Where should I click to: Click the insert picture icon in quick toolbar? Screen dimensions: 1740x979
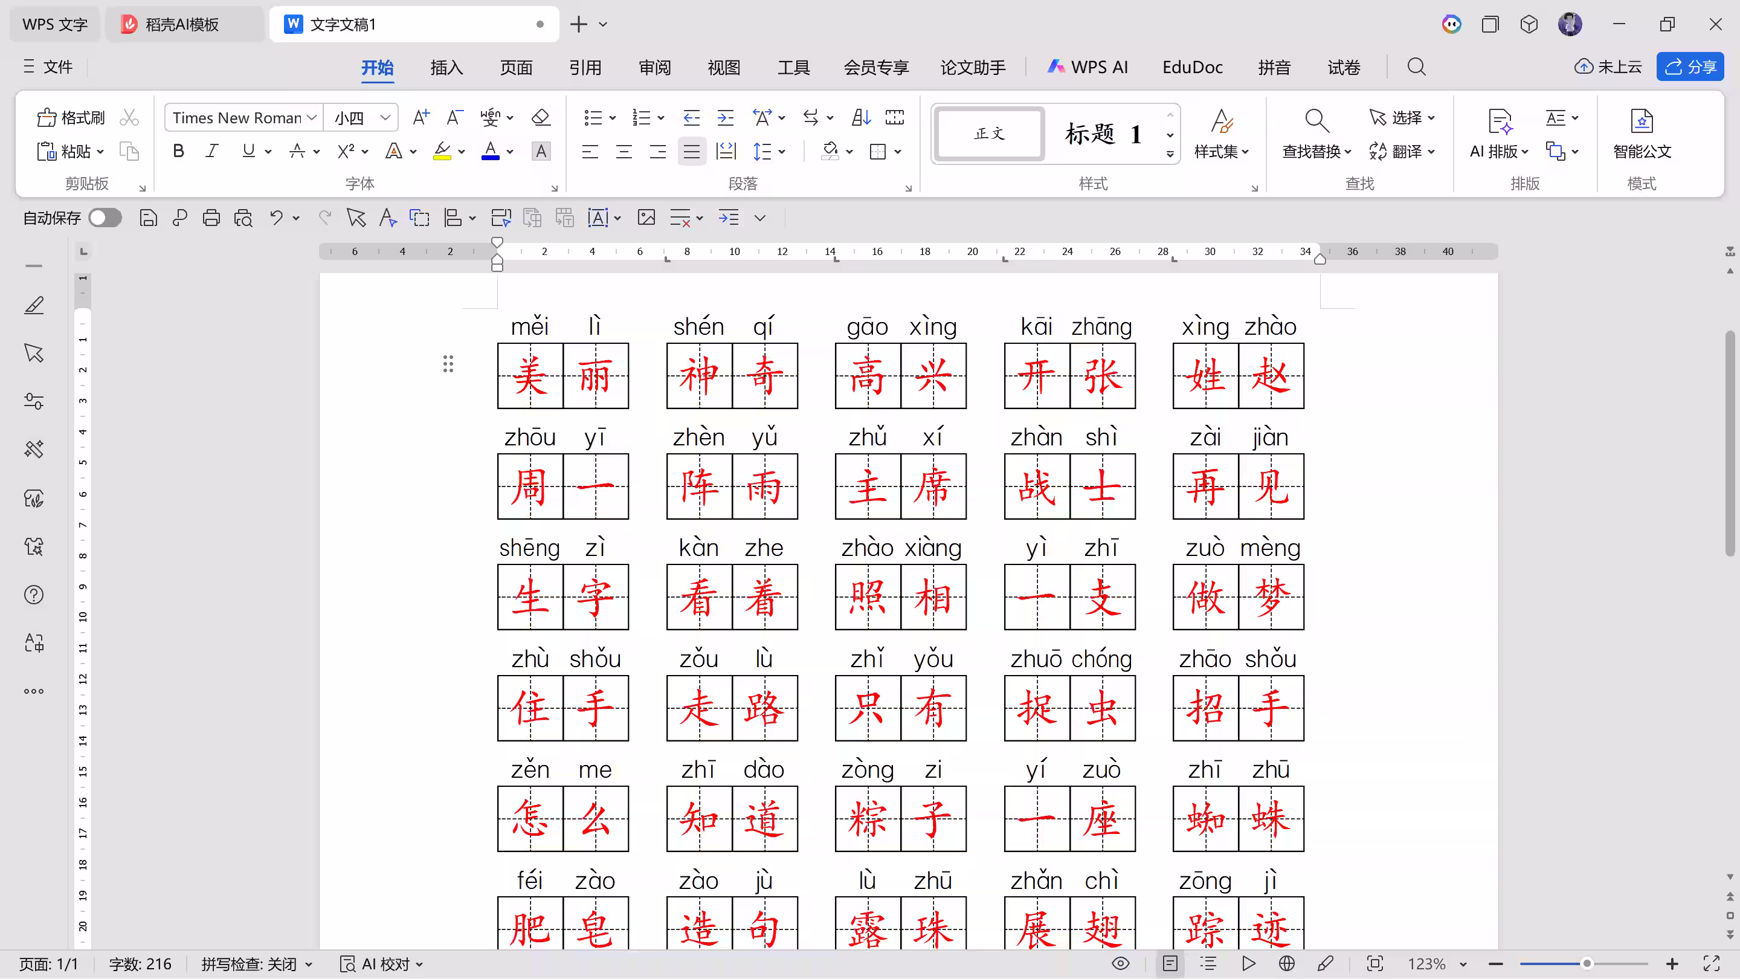coord(646,218)
